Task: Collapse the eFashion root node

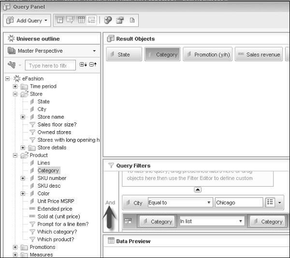Action: point(7,79)
